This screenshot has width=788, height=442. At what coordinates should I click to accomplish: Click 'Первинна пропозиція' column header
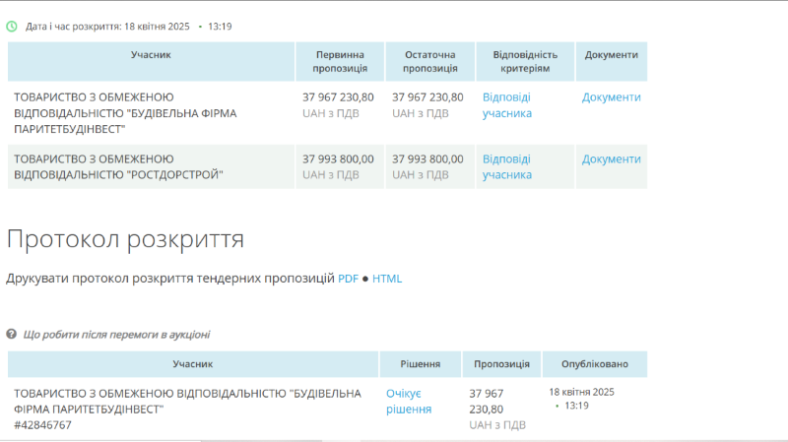point(340,61)
